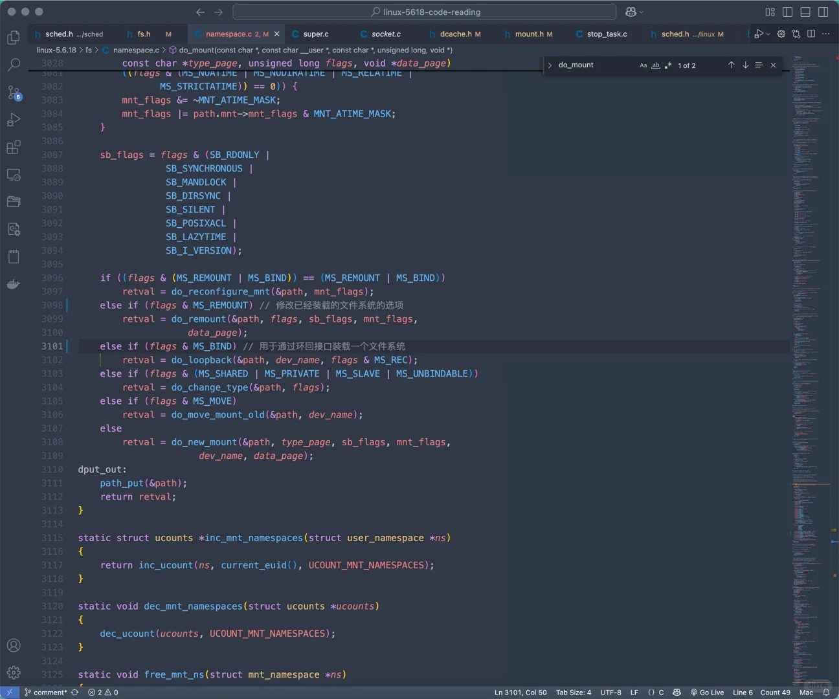Open Copilot chat icon in title bar
This screenshot has width=839, height=699.
[631, 12]
